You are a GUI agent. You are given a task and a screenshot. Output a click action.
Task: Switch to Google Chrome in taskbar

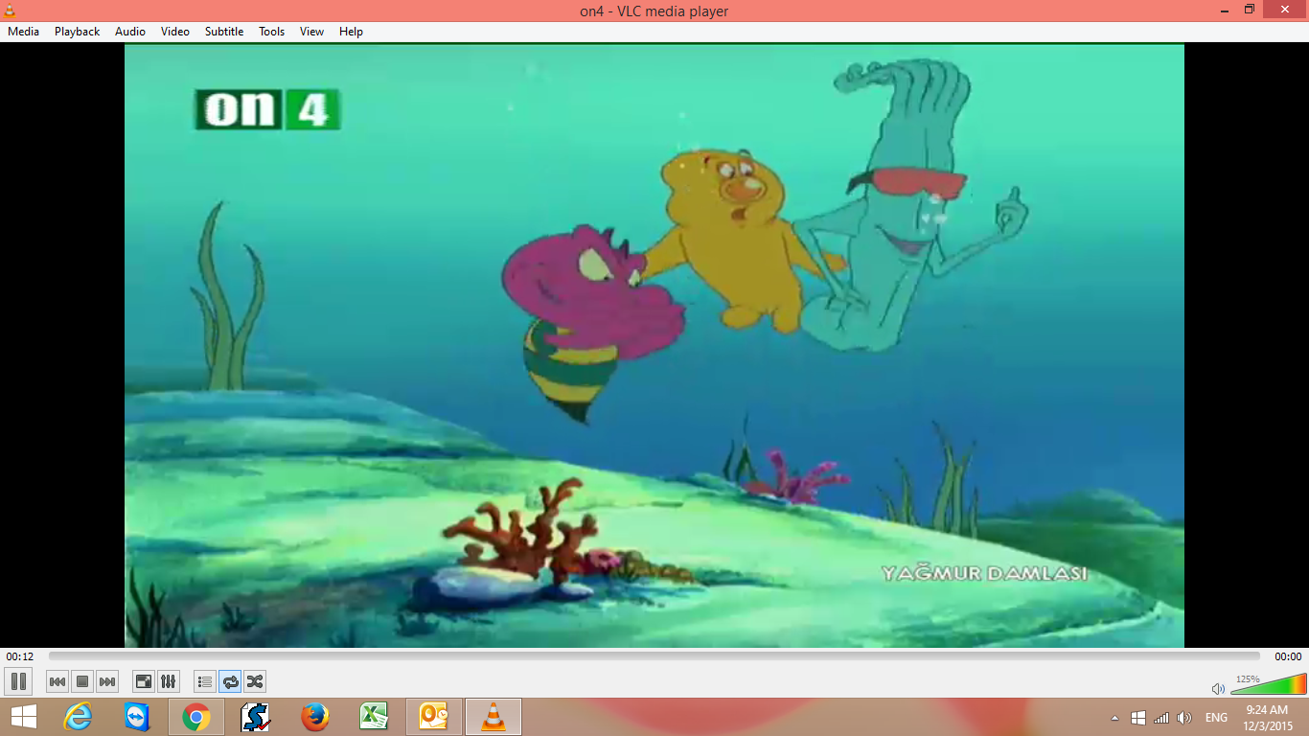click(x=196, y=717)
